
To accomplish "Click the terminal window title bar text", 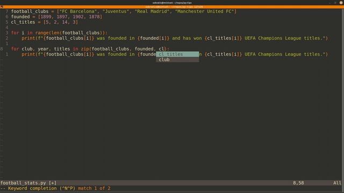I will [172, 3].
